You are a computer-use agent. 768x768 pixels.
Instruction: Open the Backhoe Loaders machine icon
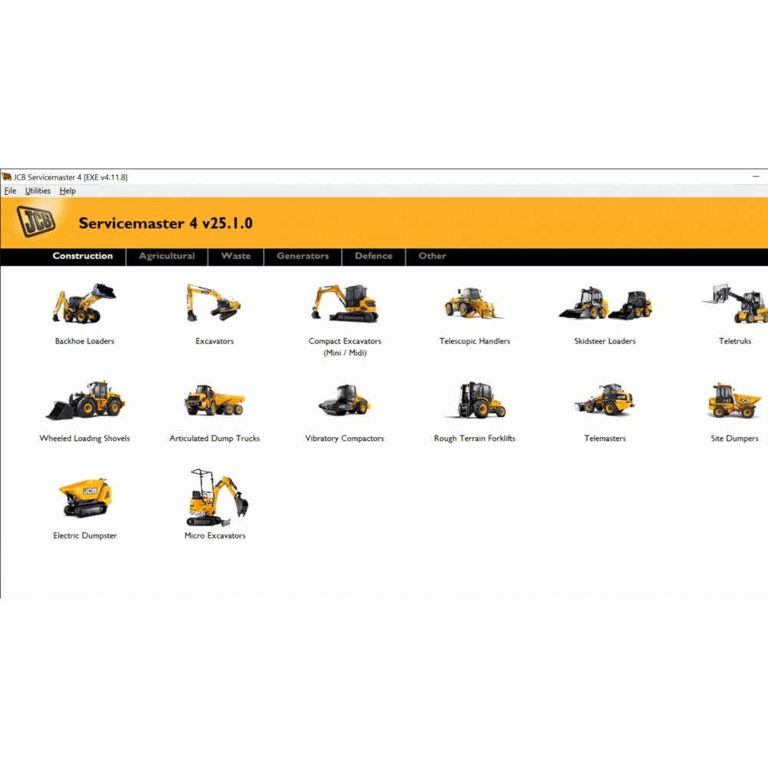(x=84, y=303)
